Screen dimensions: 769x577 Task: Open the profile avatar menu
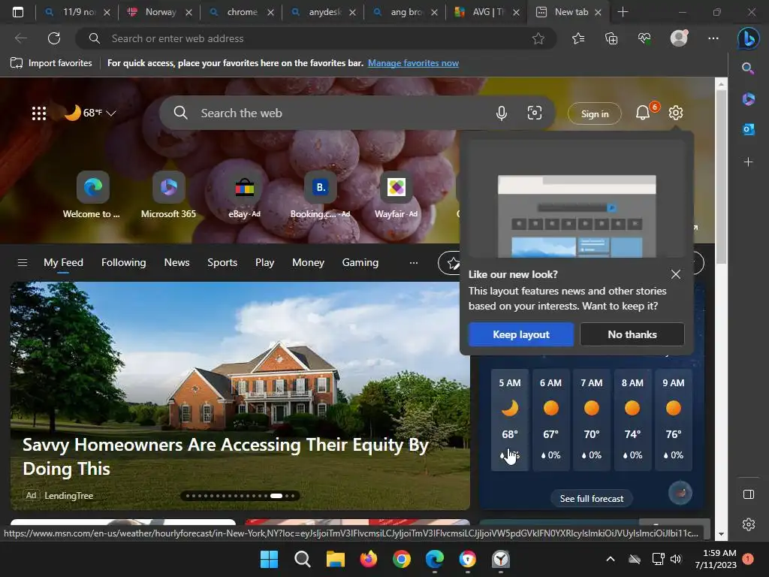point(679,38)
